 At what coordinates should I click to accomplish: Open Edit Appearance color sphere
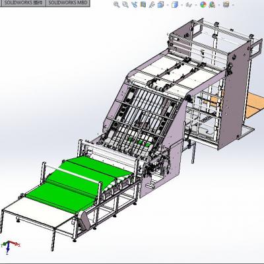(203, 5)
